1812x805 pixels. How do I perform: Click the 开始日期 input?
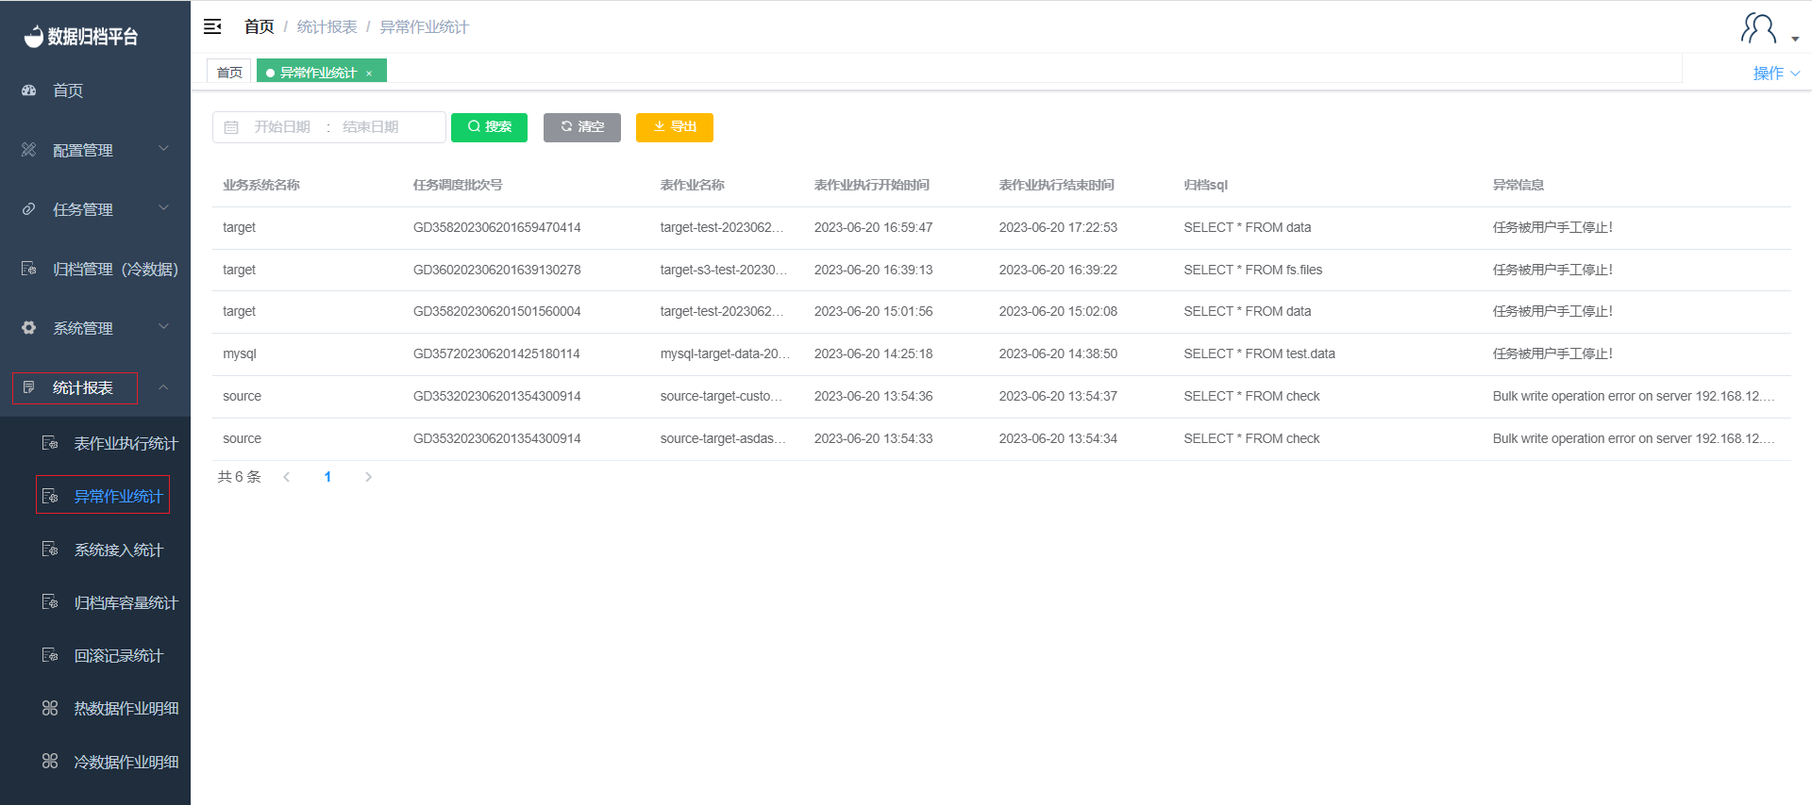coord(282,127)
